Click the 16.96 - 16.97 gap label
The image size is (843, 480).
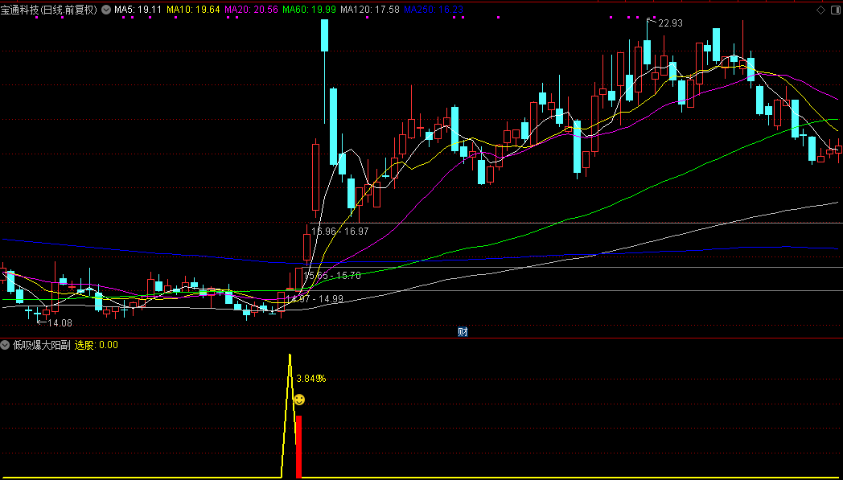pos(339,231)
